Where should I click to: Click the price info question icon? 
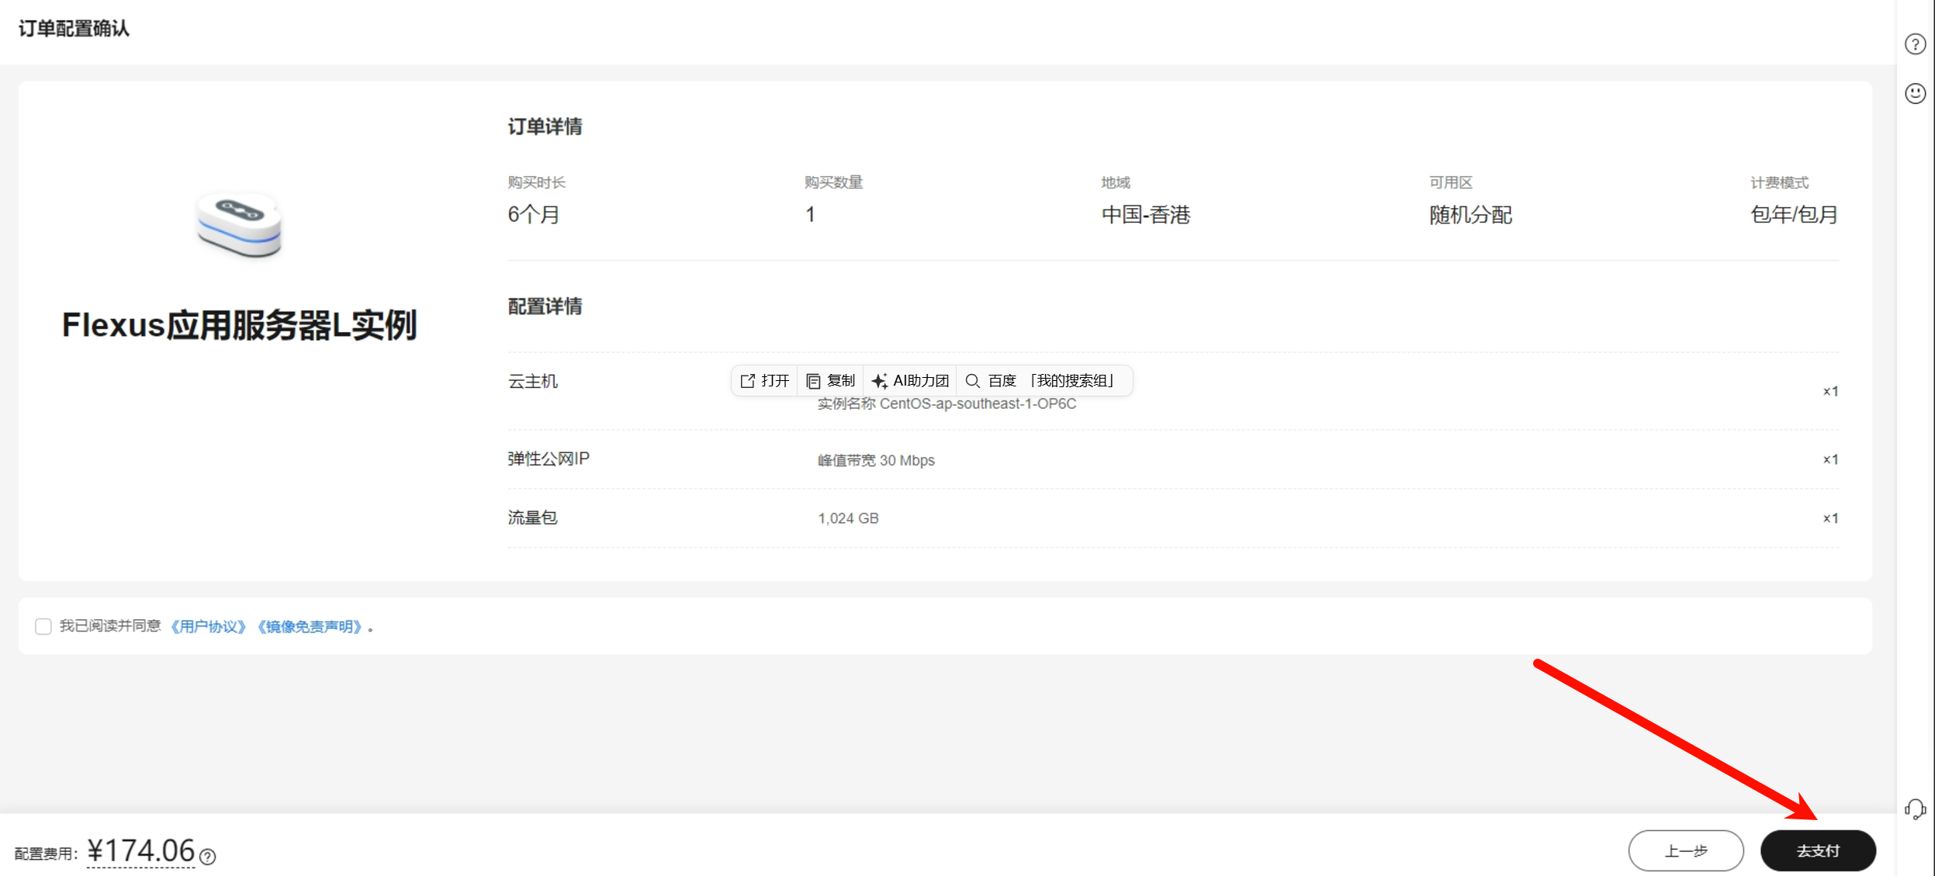tap(207, 857)
